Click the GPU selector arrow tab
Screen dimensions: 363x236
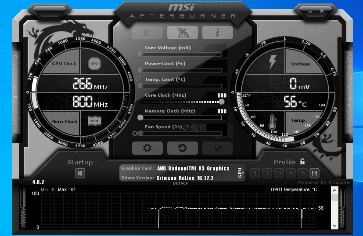click(241, 173)
